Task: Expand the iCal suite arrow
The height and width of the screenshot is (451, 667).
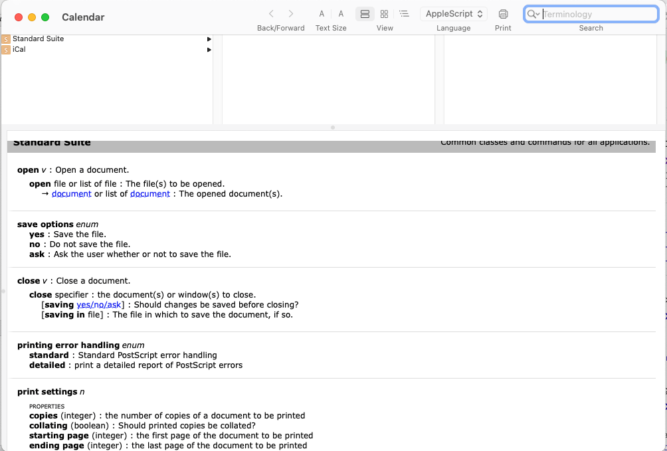Action: pos(209,50)
